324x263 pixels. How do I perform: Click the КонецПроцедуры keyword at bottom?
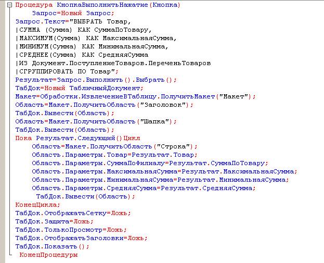pos(48,255)
